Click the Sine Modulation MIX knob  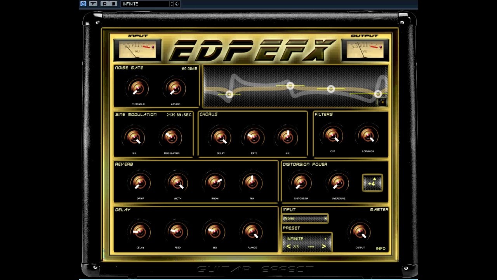click(x=134, y=137)
